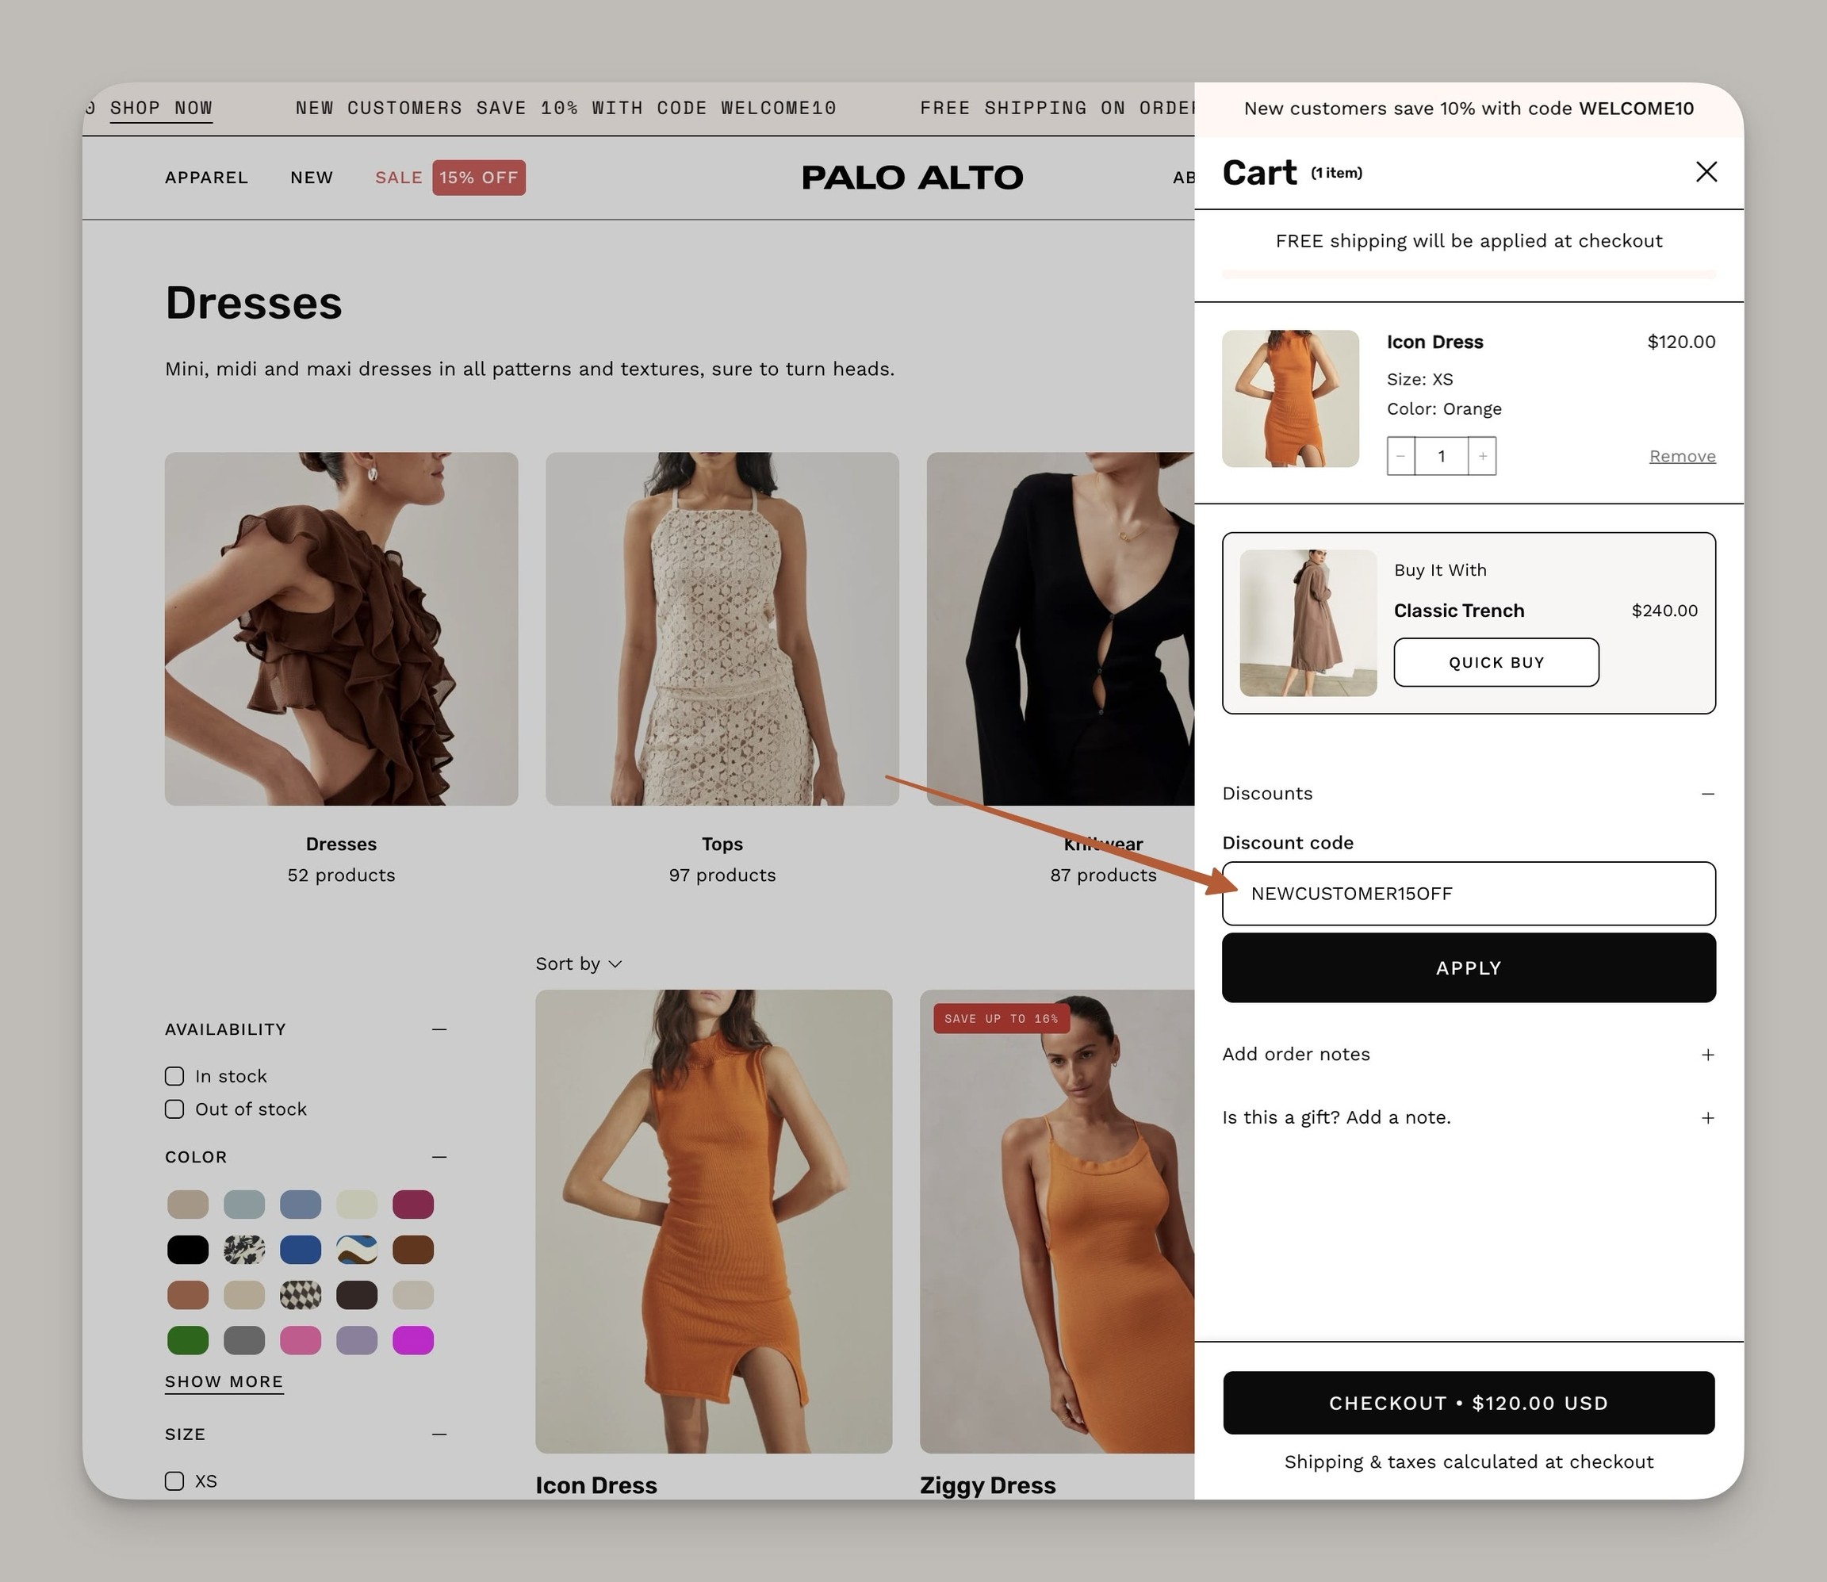Increase Icon Dress quantity with plus icon
This screenshot has width=1827, height=1582.
pos(1483,455)
